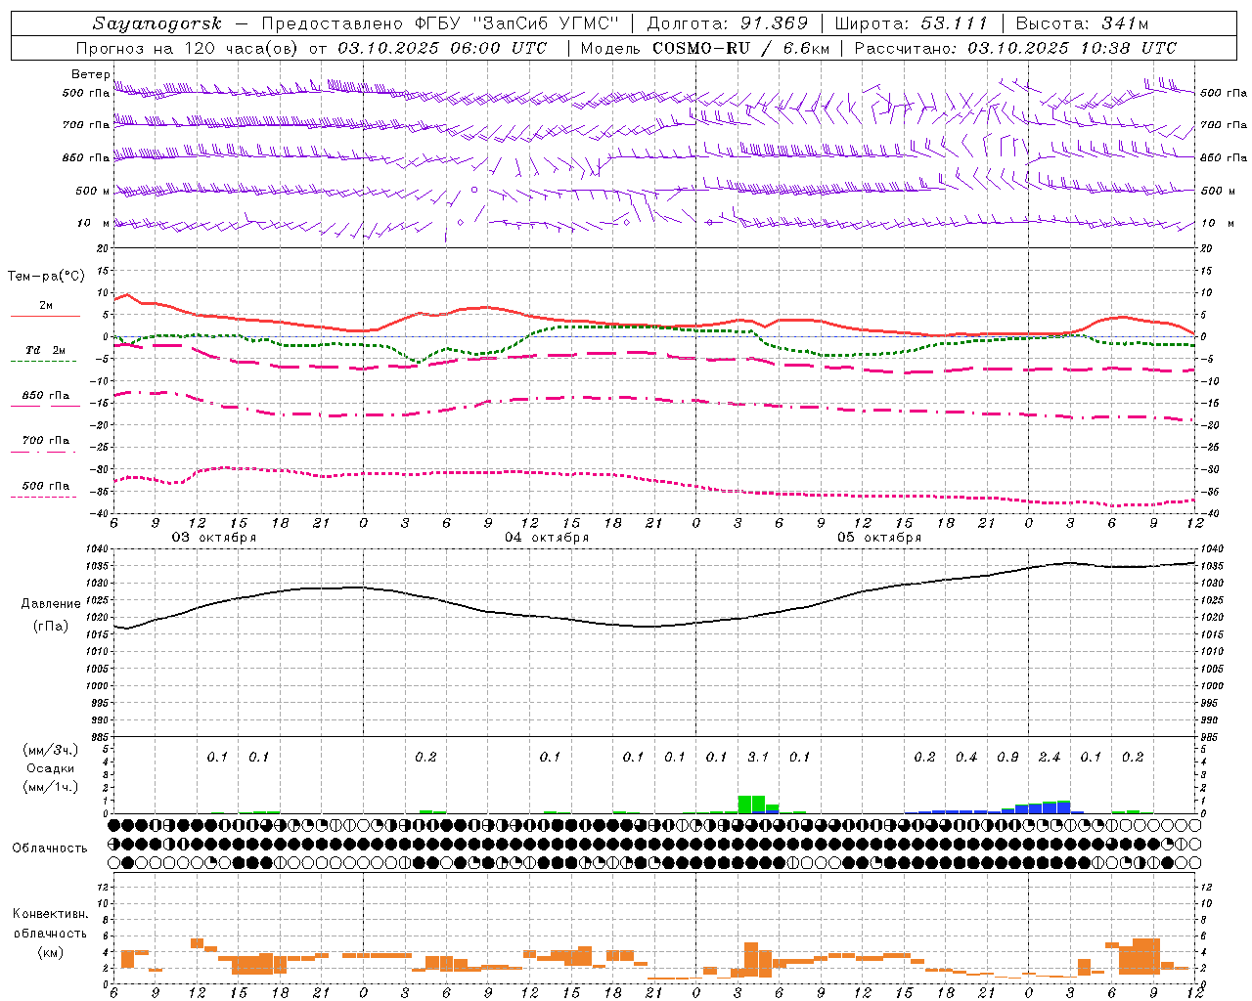1252x1001 pixels.
Task: Click the tallest green precipitation bar
Action: (751, 805)
